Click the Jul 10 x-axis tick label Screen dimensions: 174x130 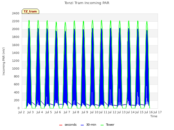click(x=94, y=112)
